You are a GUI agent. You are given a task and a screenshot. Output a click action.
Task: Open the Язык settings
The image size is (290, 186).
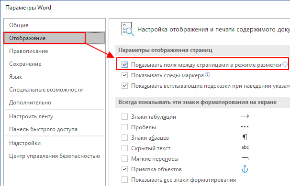pos(55,77)
